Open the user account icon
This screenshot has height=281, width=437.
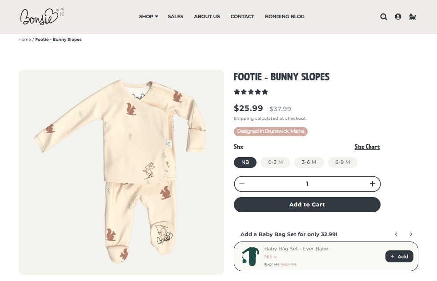click(398, 17)
